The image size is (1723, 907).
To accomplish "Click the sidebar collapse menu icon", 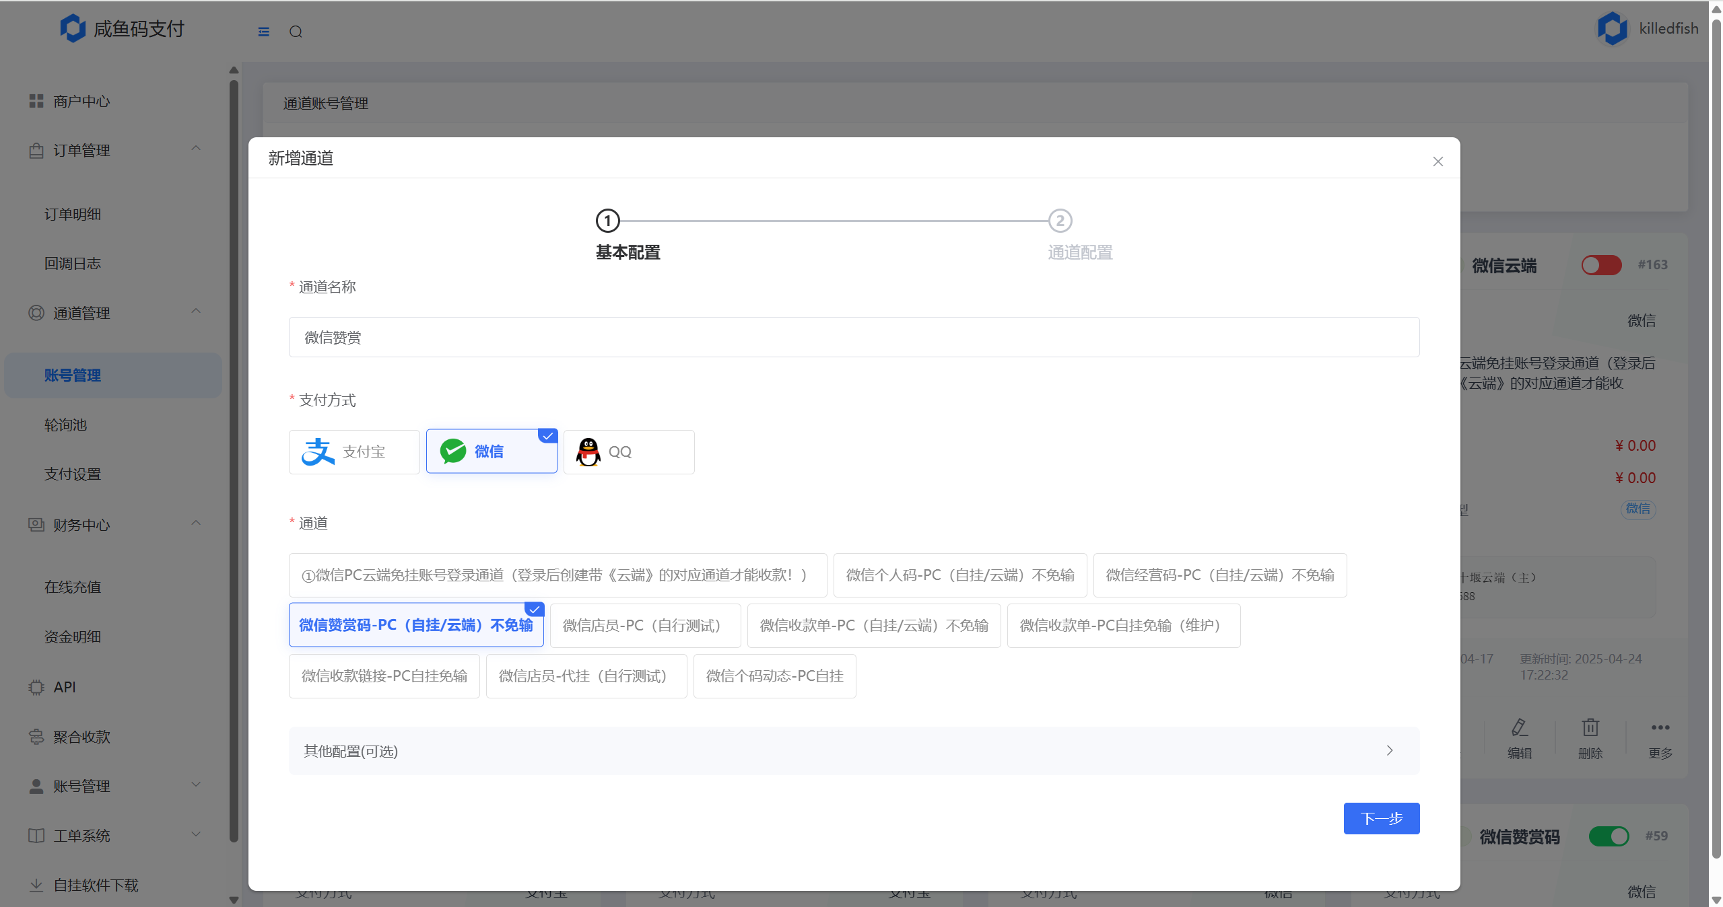I will (263, 32).
